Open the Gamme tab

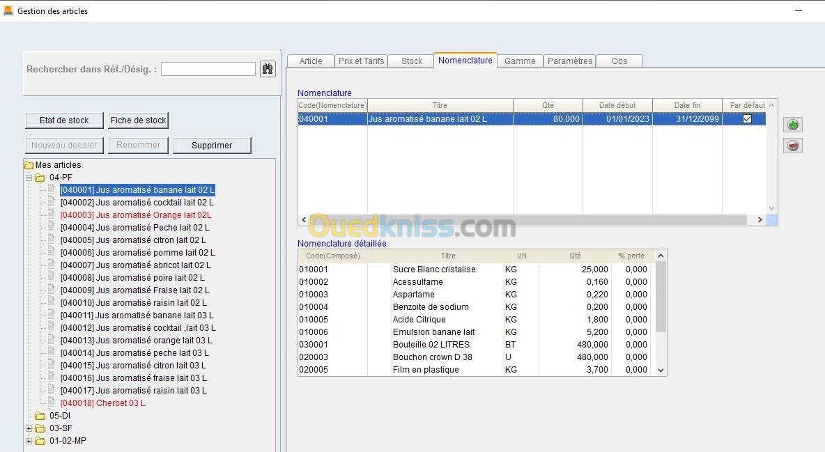pos(520,61)
